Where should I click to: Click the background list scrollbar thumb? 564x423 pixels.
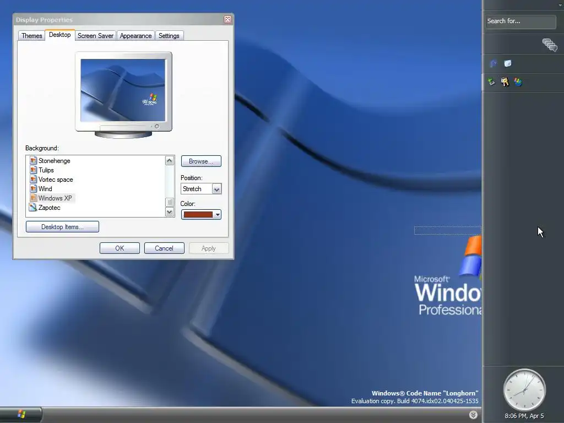click(x=170, y=203)
